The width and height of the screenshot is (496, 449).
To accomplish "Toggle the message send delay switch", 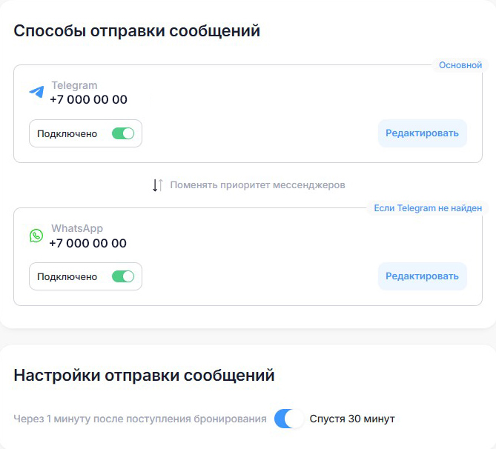I will [x=288, y=419].
